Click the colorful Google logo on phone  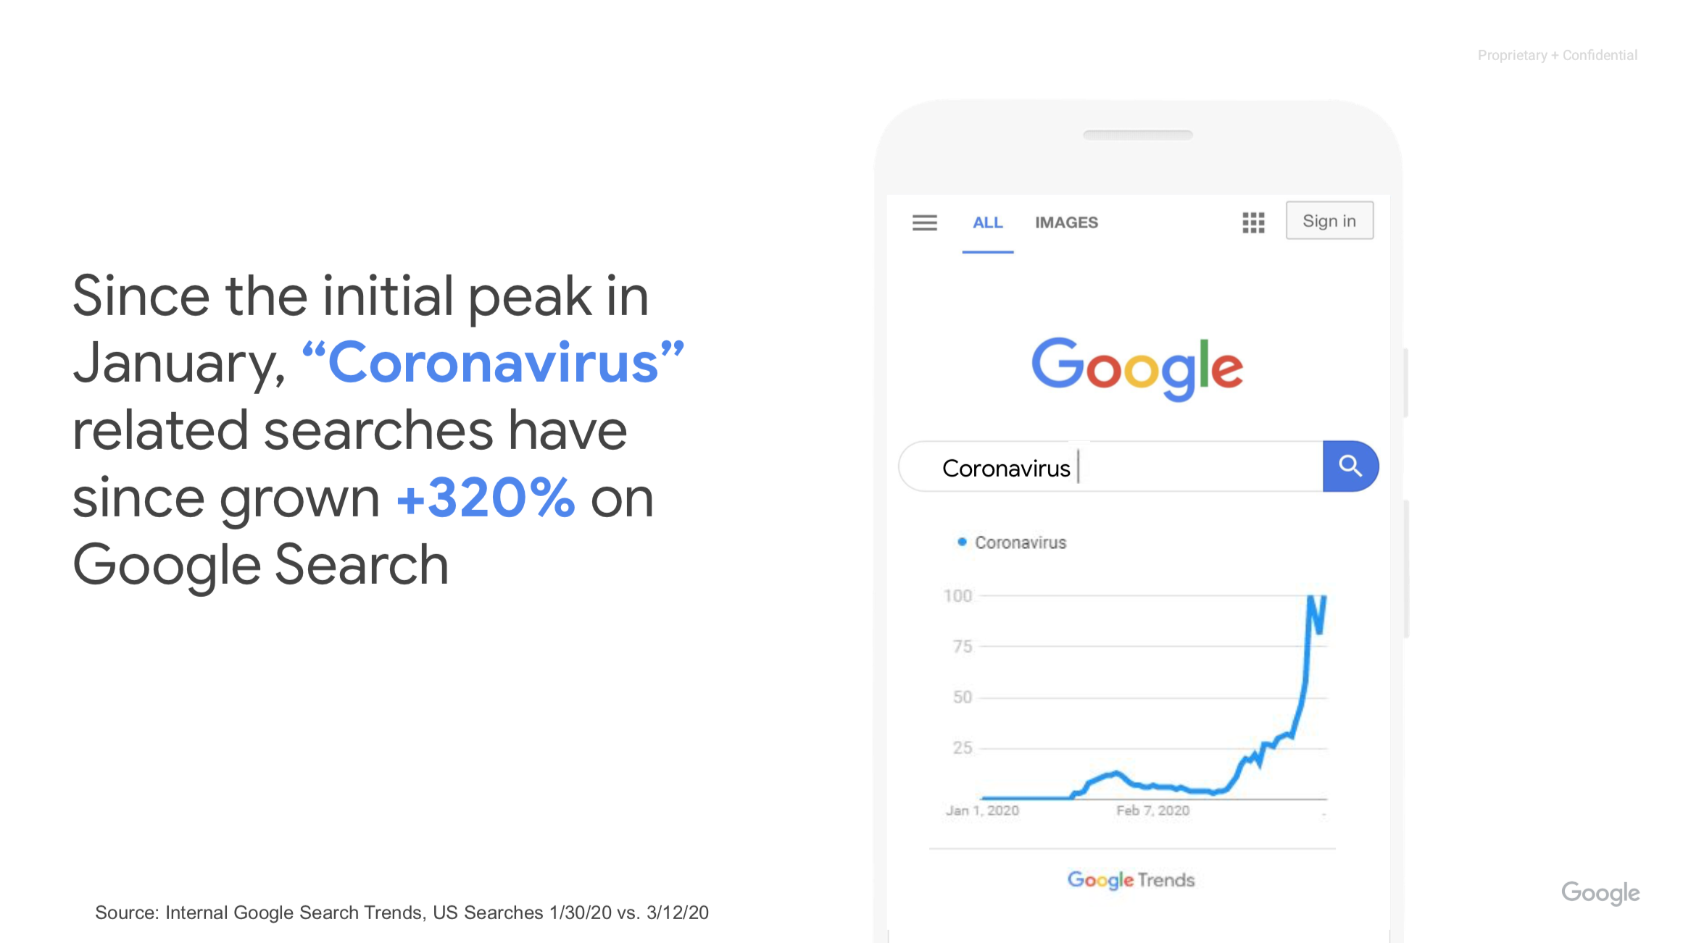1137,368
